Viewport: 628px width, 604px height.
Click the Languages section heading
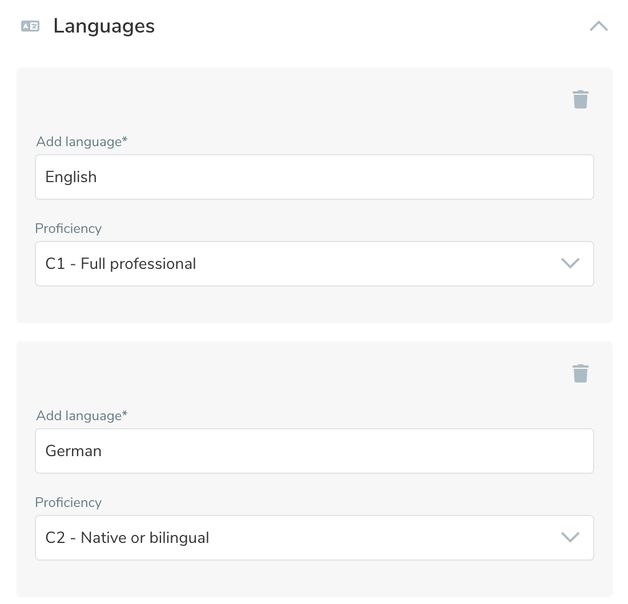104,26
